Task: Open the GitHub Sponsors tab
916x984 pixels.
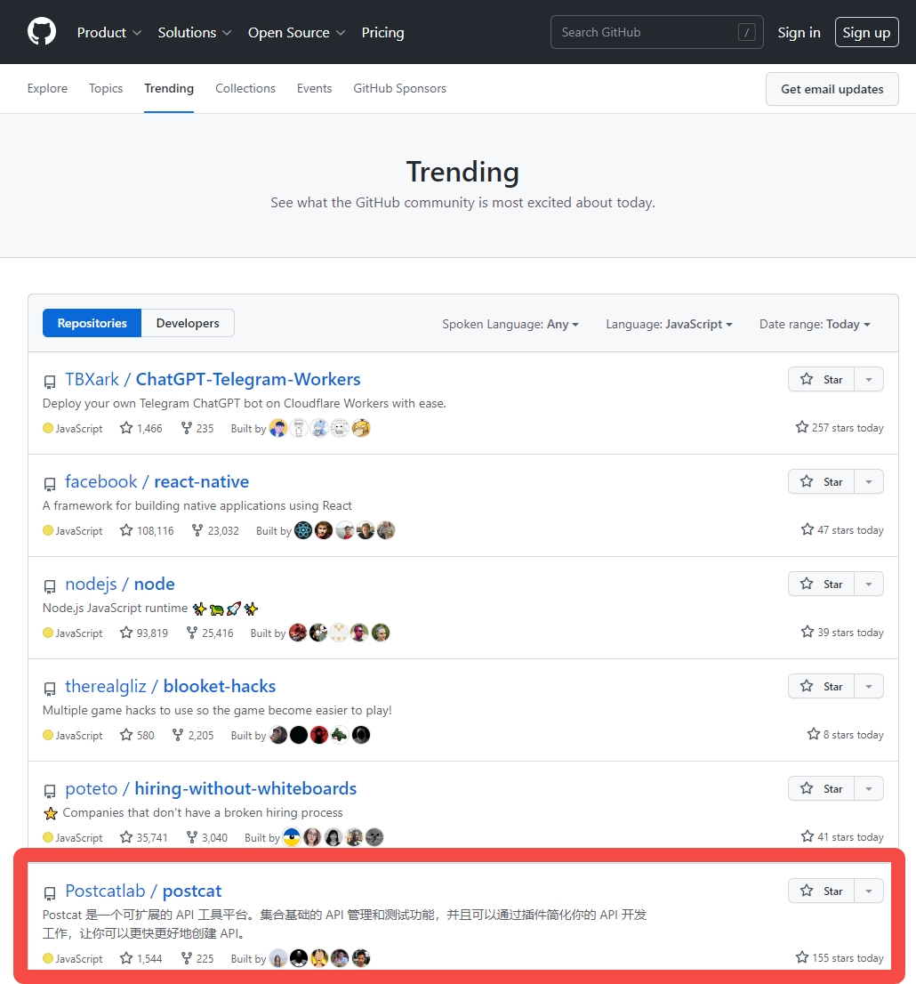Action: 399,88
